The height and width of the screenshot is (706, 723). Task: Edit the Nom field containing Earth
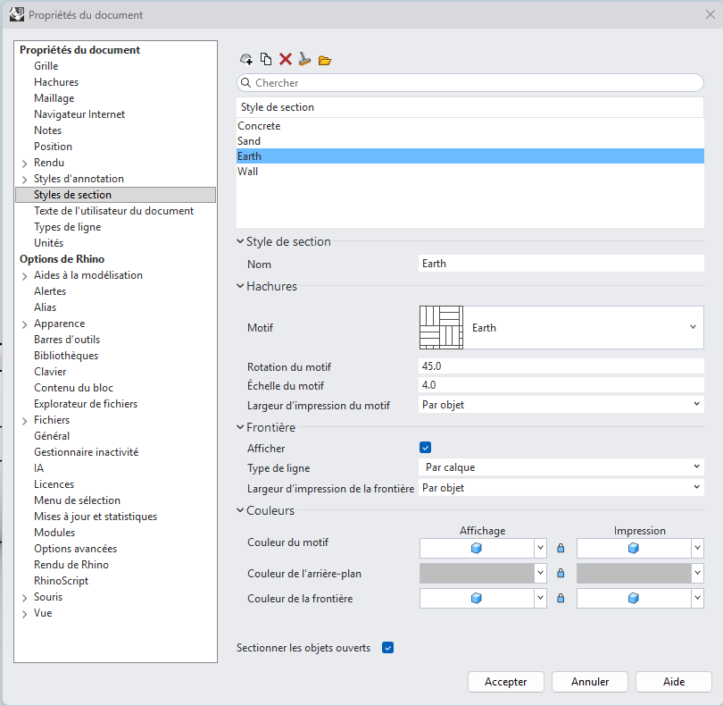[561, 264]
